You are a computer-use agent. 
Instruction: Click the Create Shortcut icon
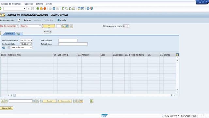pos(83,9)
